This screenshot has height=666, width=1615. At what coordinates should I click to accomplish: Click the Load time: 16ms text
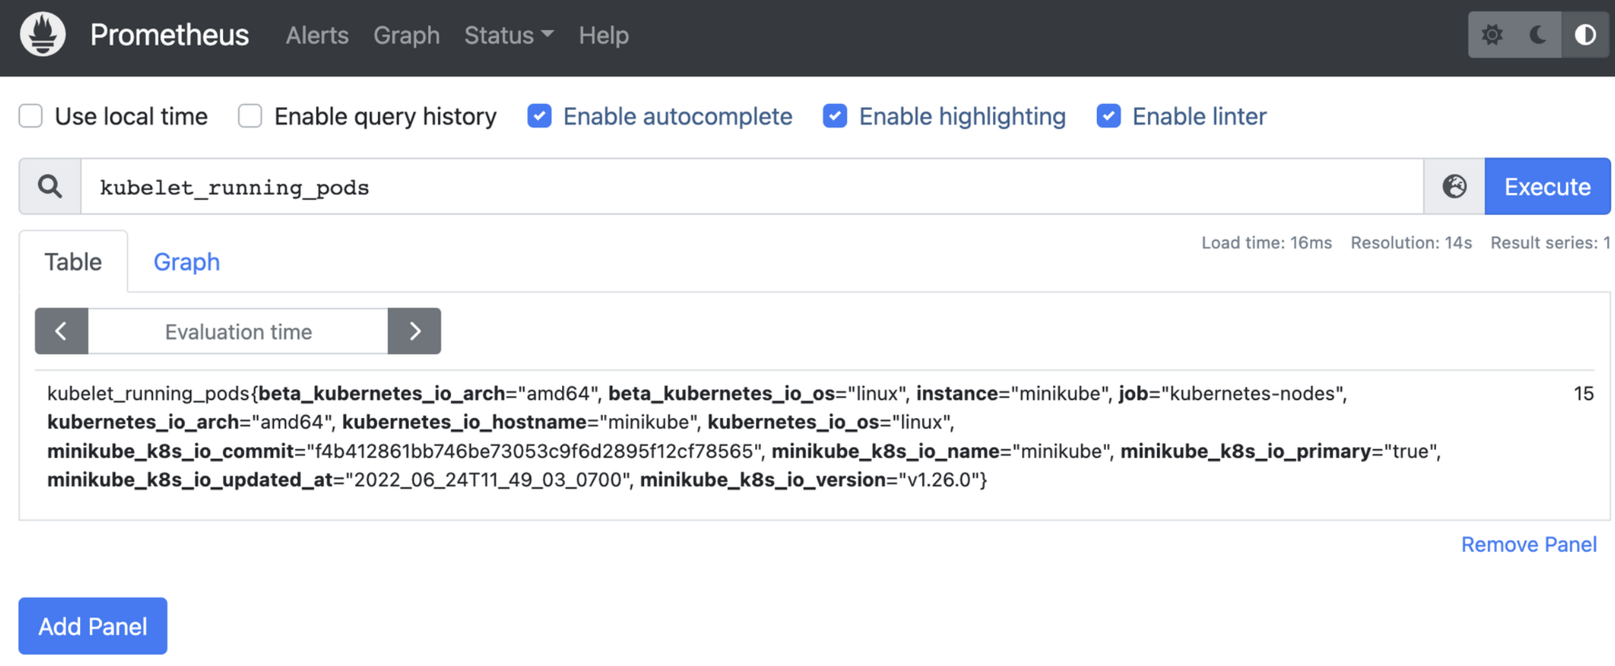coord(1266,243)
